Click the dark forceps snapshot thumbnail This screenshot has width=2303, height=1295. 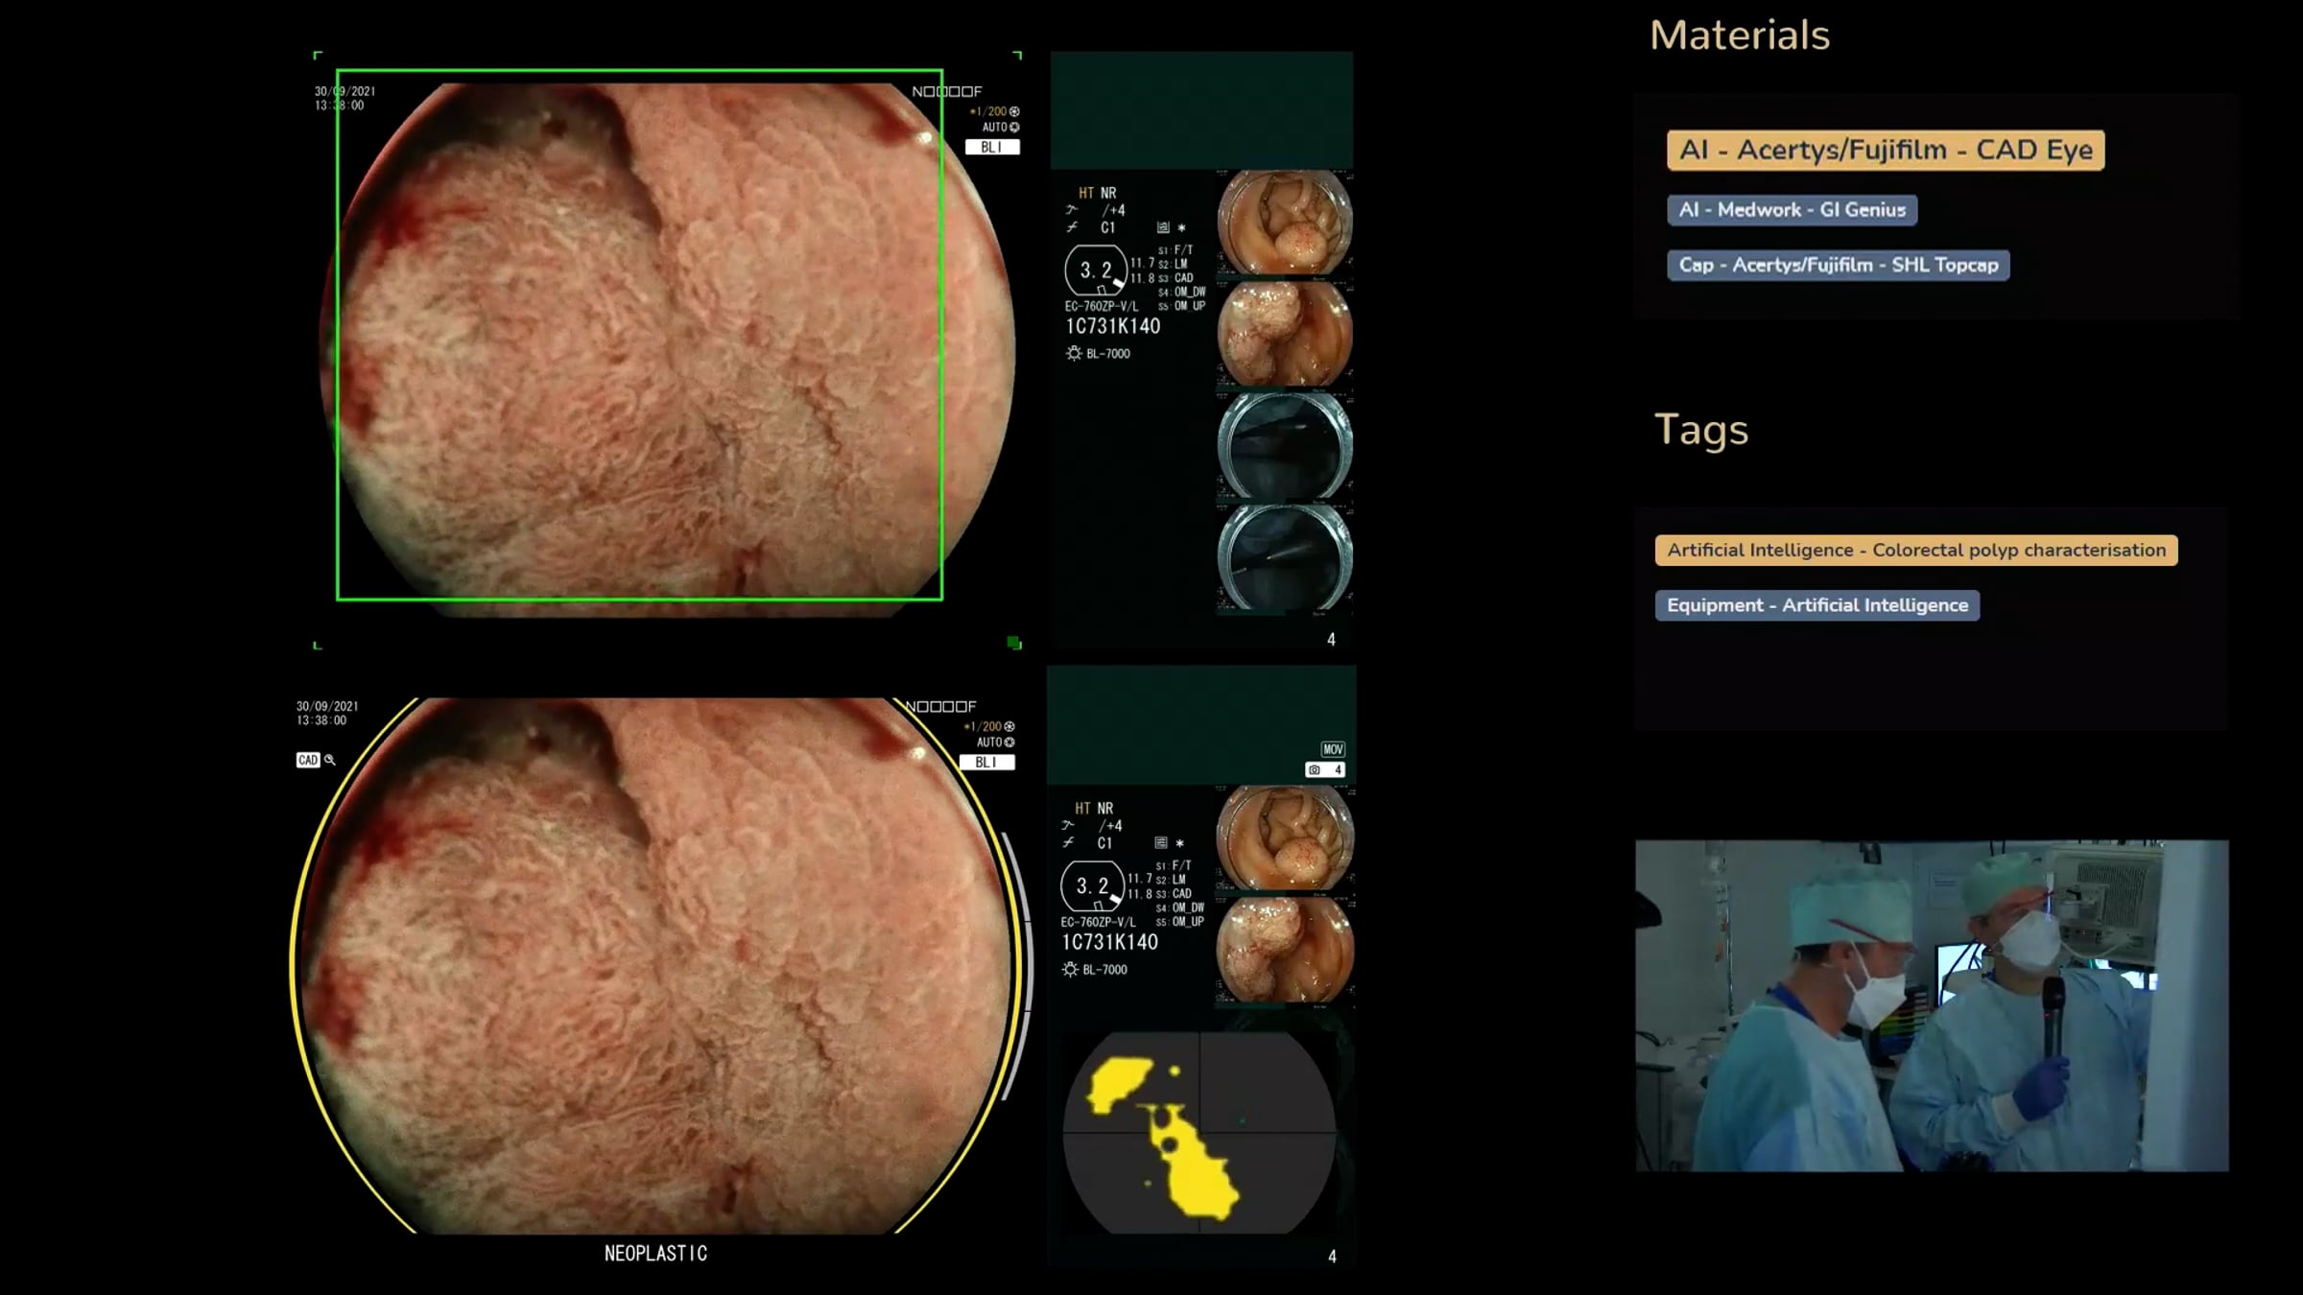(x=1284, y=446)
